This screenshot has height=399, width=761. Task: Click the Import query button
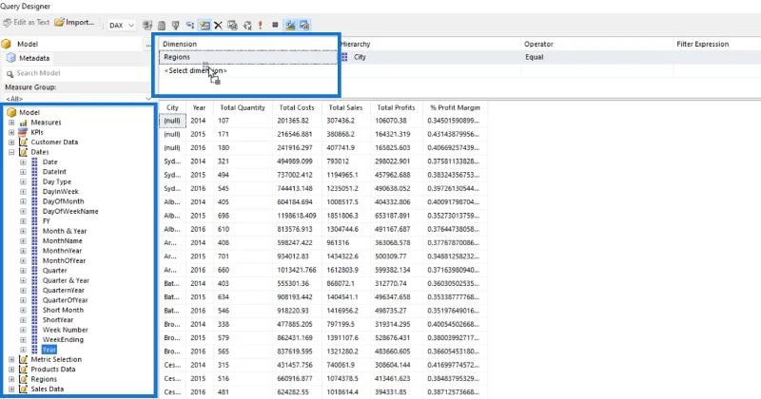click(74, 22)
